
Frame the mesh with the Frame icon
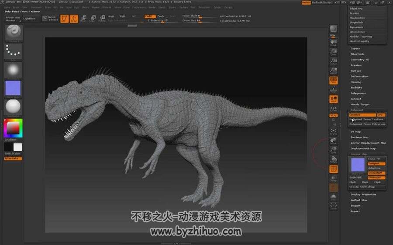[x=333, y=131]
